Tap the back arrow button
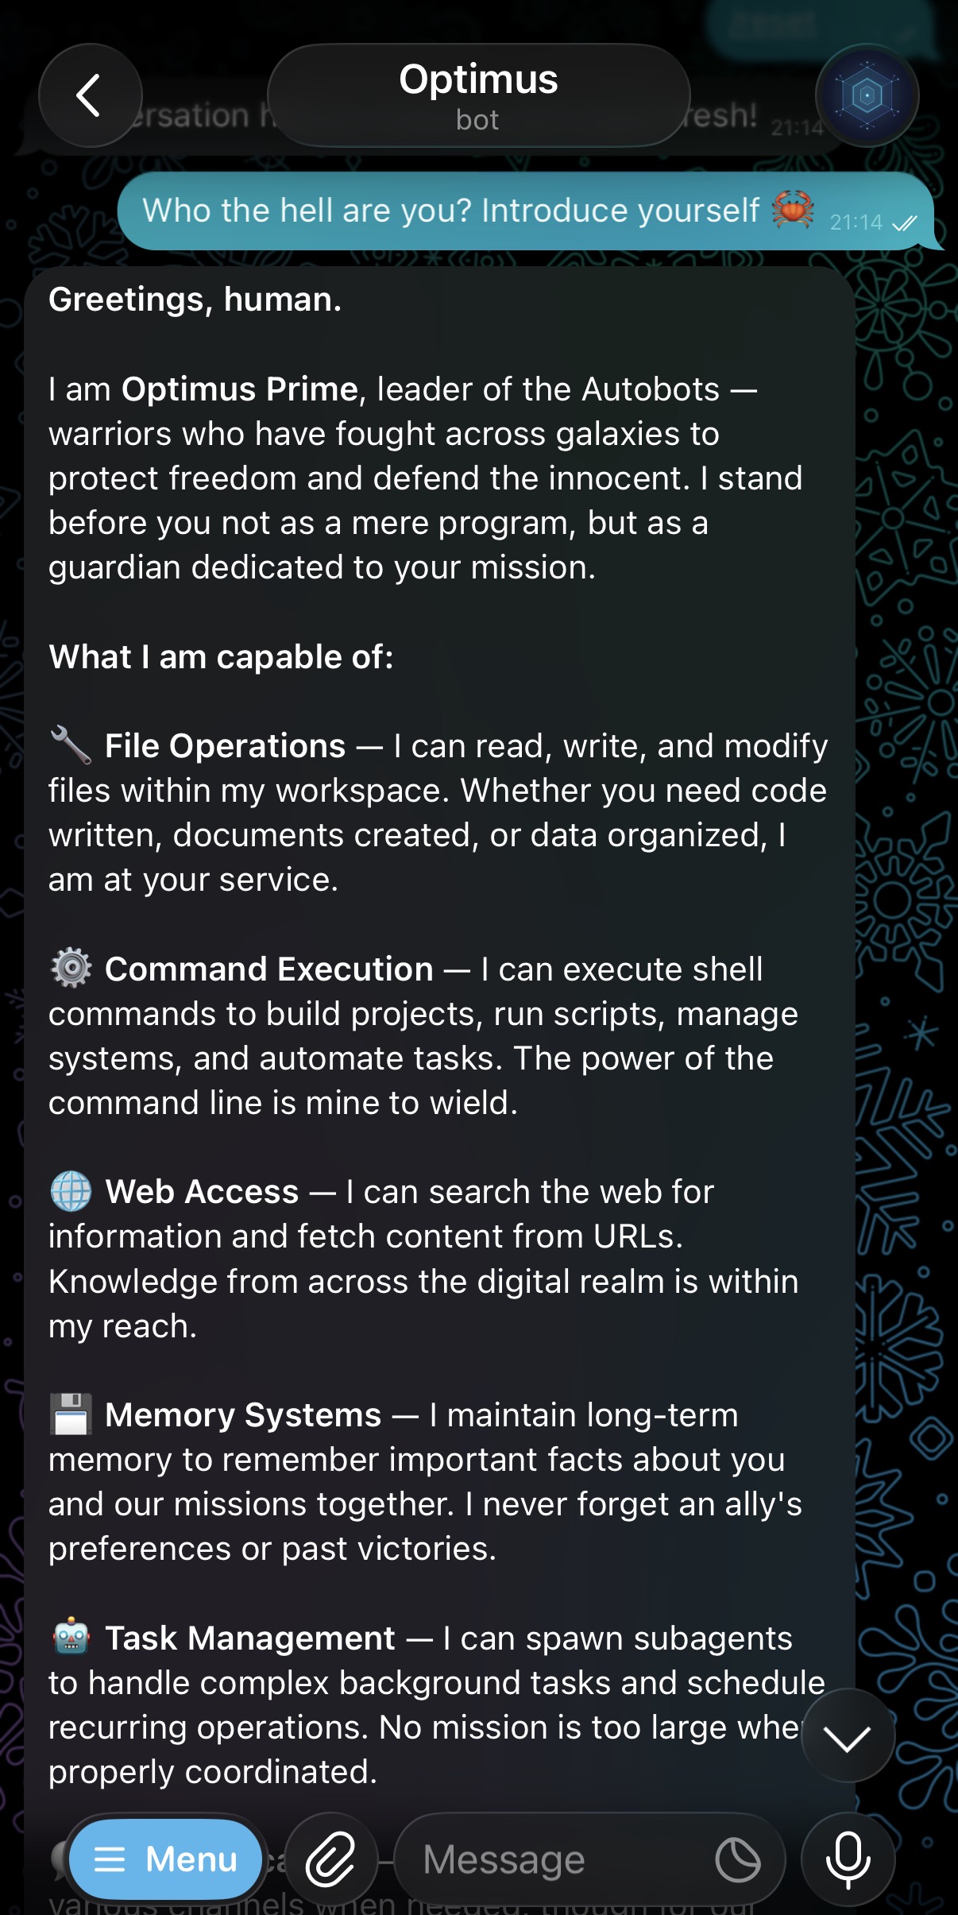The height and width of the screenshot is (1915, 958). pos(90,95)
